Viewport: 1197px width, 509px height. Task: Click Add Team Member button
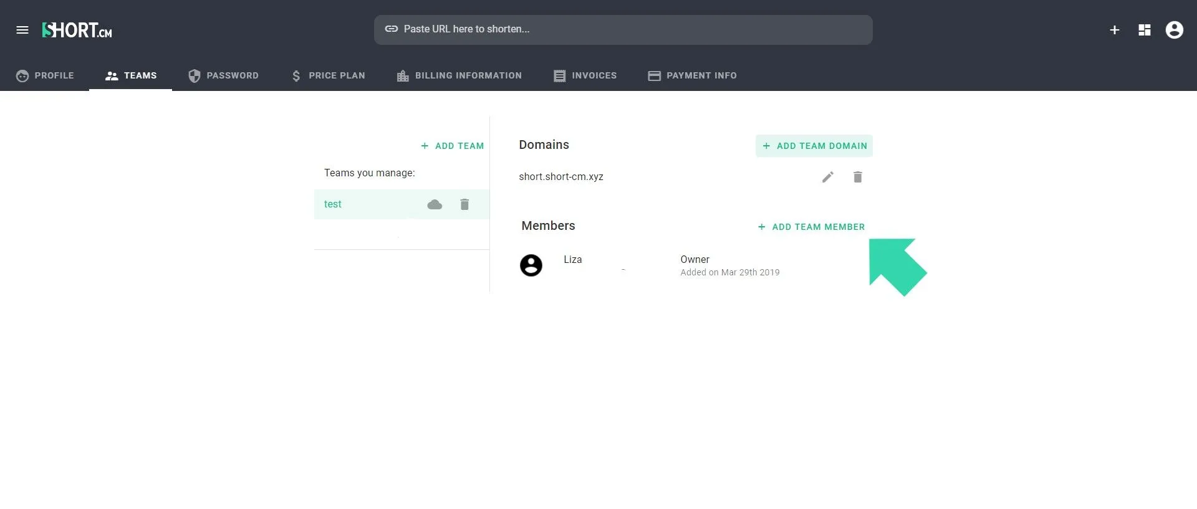[811, 227]
